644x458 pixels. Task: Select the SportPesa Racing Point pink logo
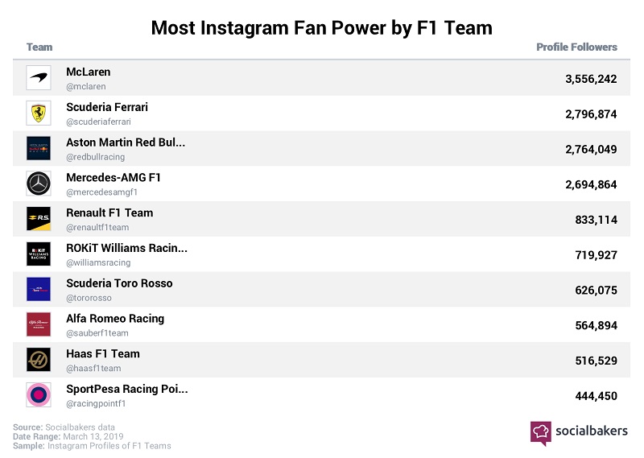tap(39, 394)
